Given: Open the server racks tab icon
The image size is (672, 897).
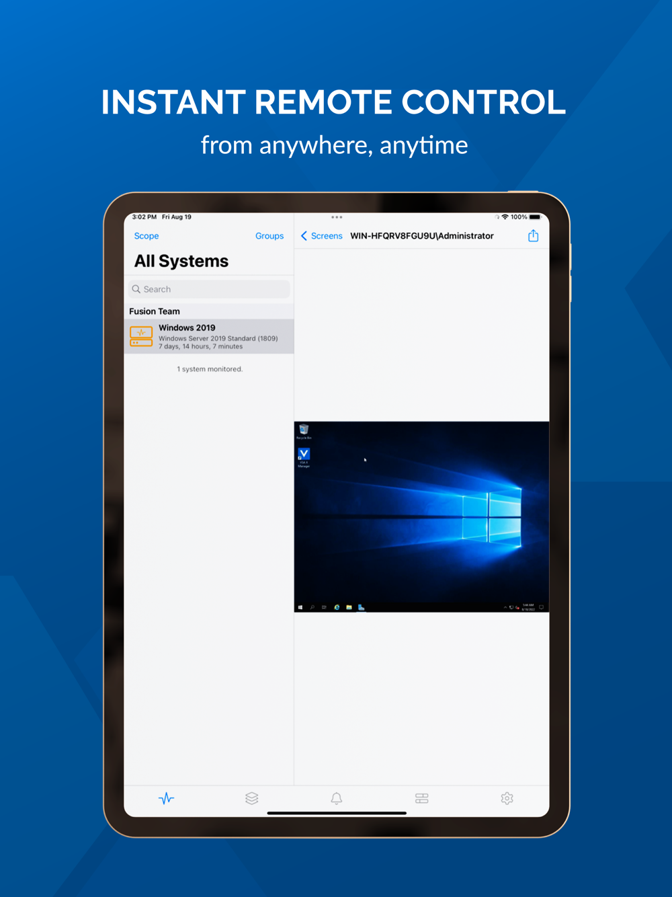Looking at the screenshot, I should [422, 798].
